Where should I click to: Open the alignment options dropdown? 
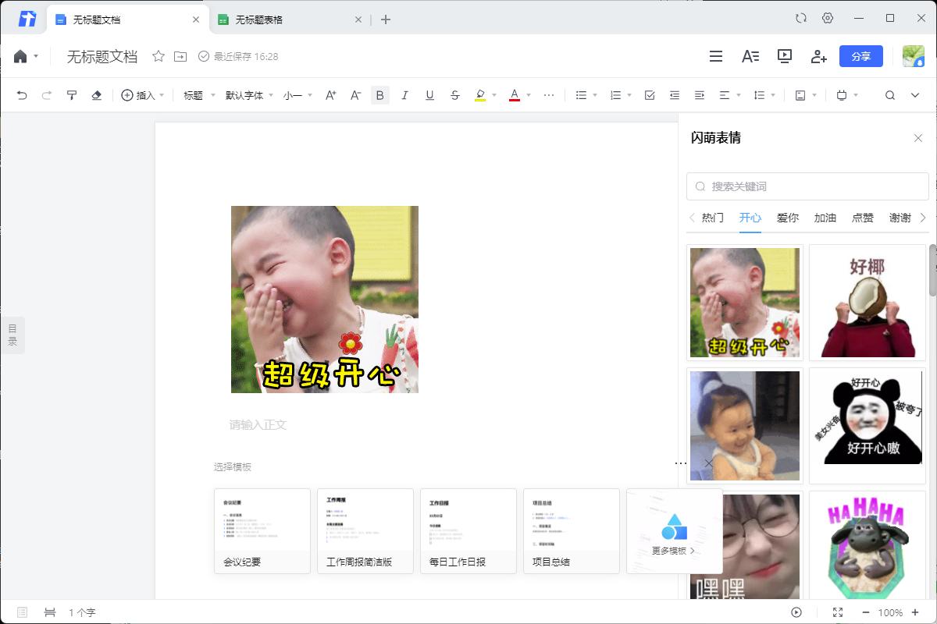(729, 94)
